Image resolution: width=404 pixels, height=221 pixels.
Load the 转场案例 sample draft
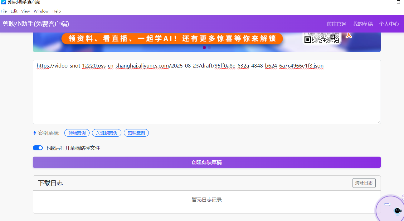pos(77,133)
